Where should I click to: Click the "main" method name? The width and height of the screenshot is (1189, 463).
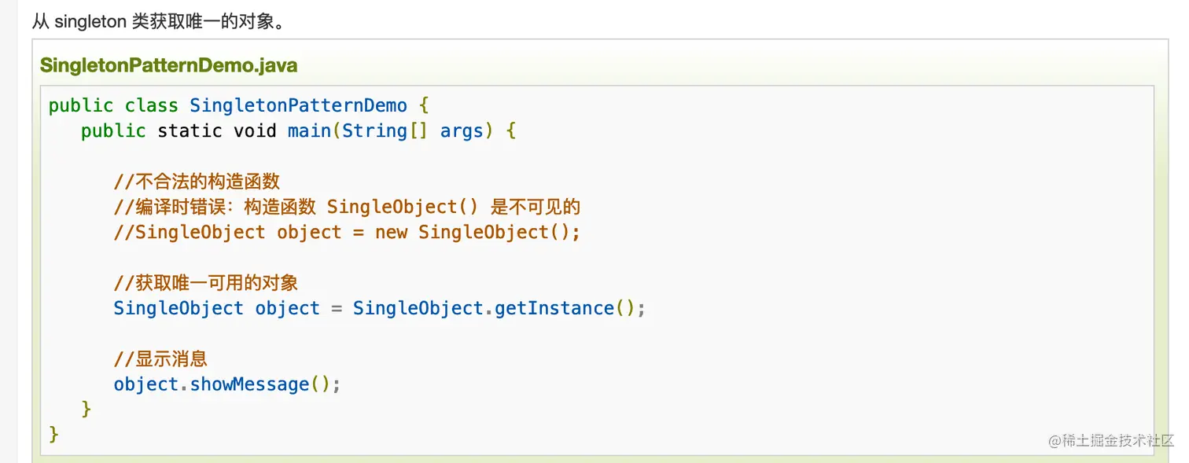309,130
